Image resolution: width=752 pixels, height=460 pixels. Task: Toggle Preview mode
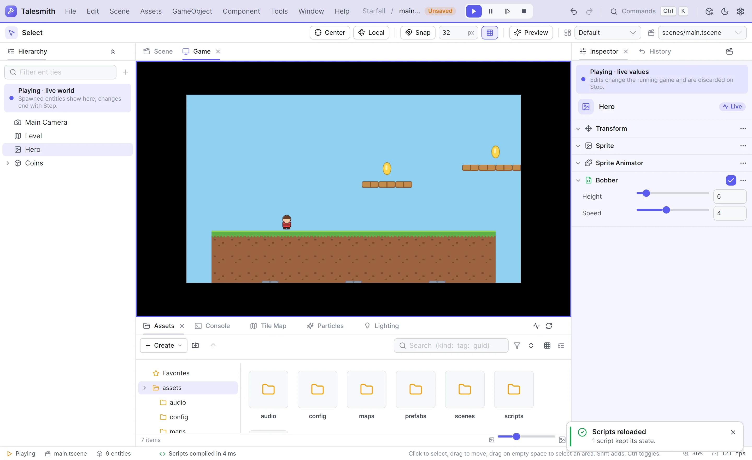pos(531,33)
